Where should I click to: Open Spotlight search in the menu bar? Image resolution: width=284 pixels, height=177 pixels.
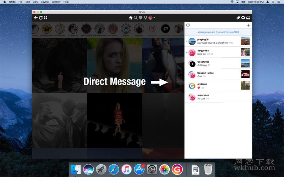click(273, 2)
